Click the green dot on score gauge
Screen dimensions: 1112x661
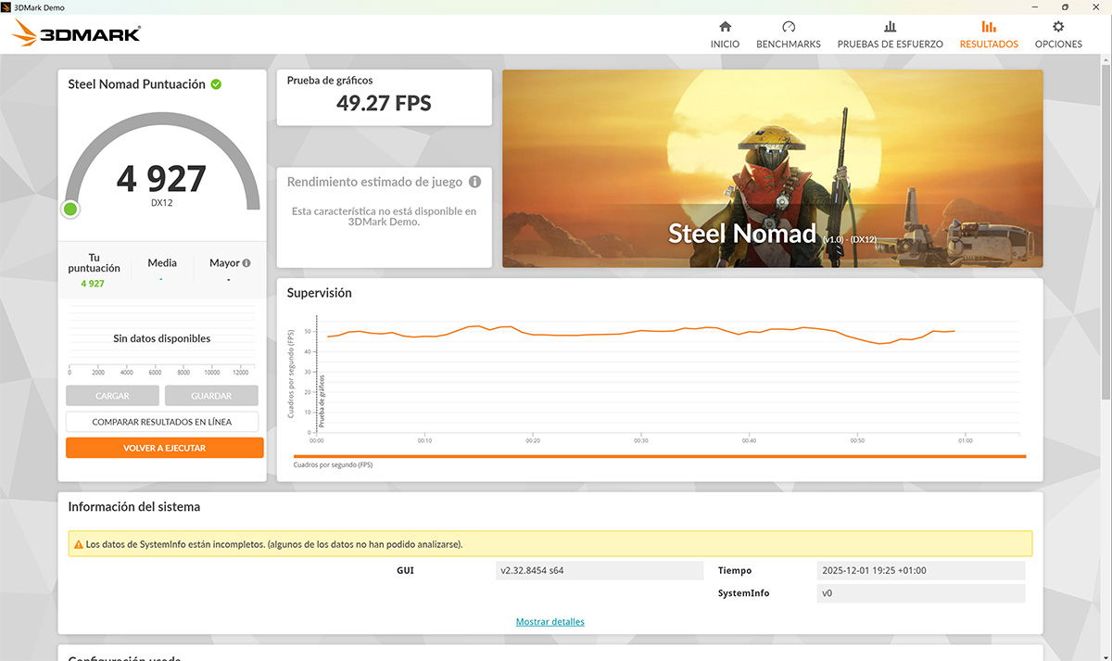70,210
